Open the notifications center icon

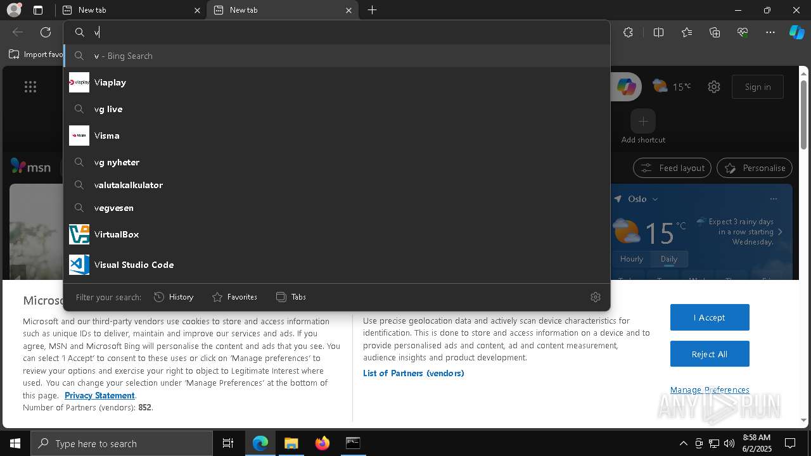pyautogui.click(x=790, y=443)
